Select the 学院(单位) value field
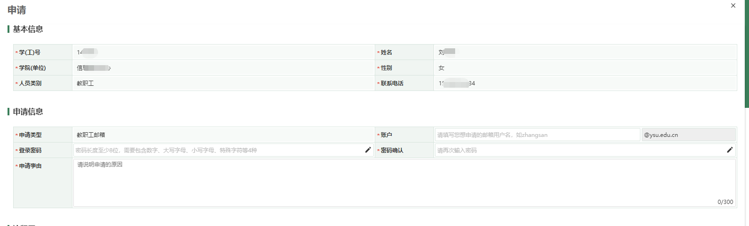The height and width of the screenshot is (226, 749). 223,68
